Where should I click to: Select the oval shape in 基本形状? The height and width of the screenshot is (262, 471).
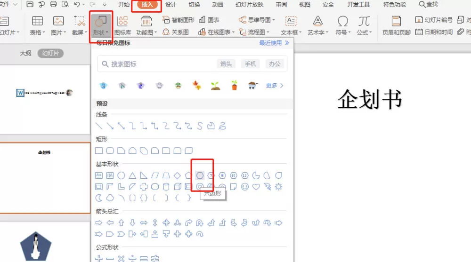121,175
